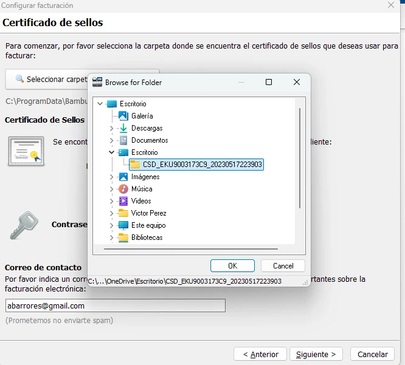Select Victor Perez in folder tree
The height and width of the screenshot is (365, 405).
click(148, 213)
